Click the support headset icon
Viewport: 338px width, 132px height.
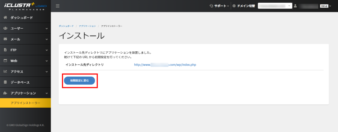pos(211,6)
